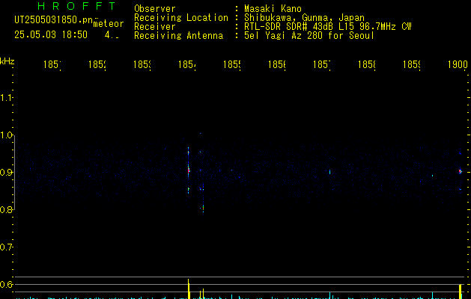Click the Receiving Location label
Image resolution: width=471 pixels, height=299 pixels.
click(181, 18)
